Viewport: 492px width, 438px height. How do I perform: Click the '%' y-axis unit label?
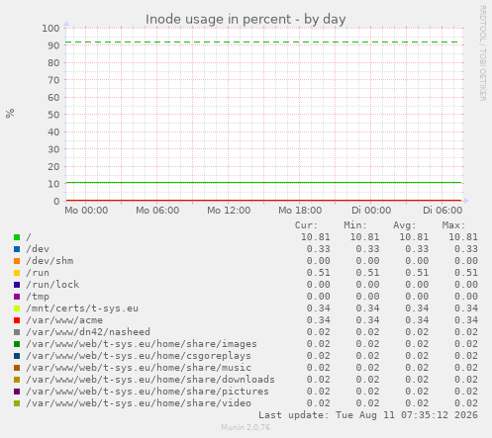pos(10,114)
